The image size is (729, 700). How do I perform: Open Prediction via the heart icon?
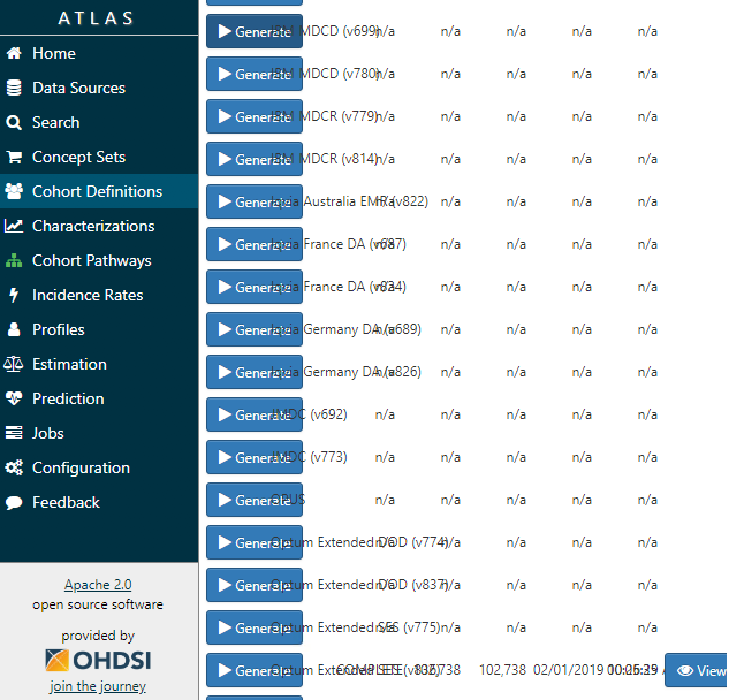tap(13, 398)
